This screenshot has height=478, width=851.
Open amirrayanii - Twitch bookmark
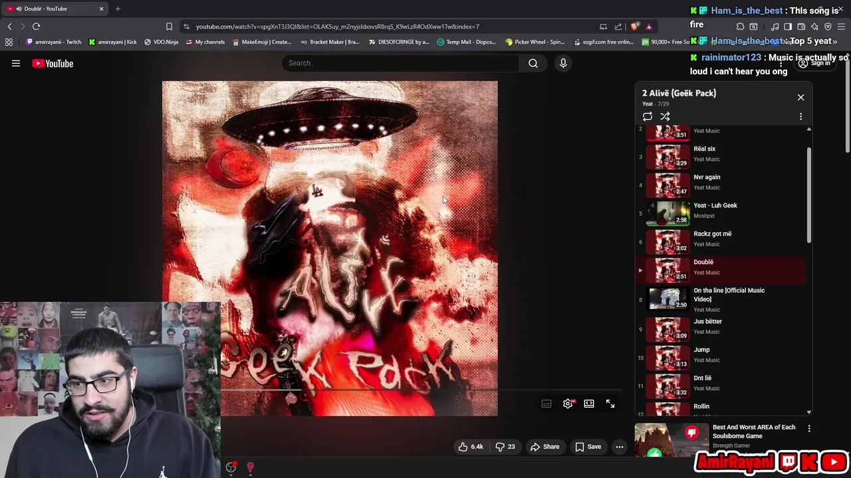(53, 42)
